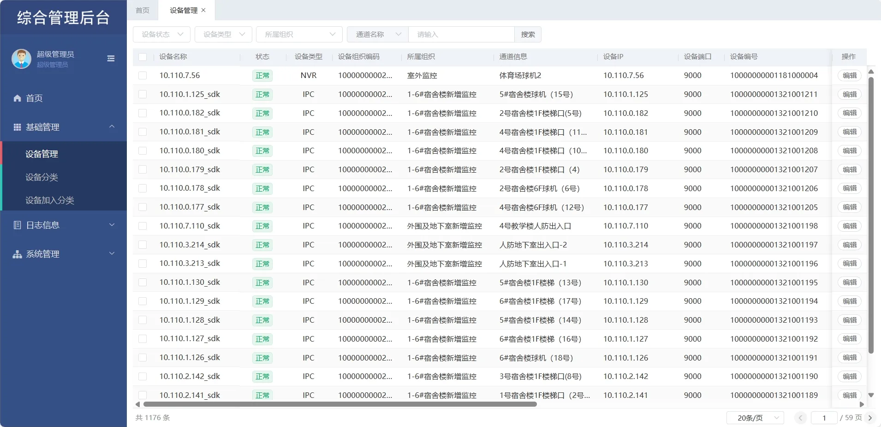This screenshot has height=427, width=881.
Task: Click device number 10000000001321001197
Action: [774, 245]
